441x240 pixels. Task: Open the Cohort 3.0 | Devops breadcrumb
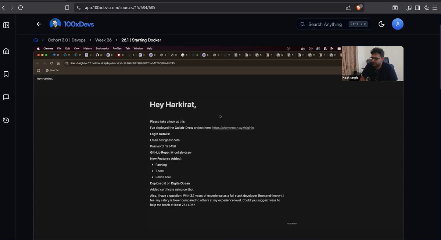(x=67, y=40)
